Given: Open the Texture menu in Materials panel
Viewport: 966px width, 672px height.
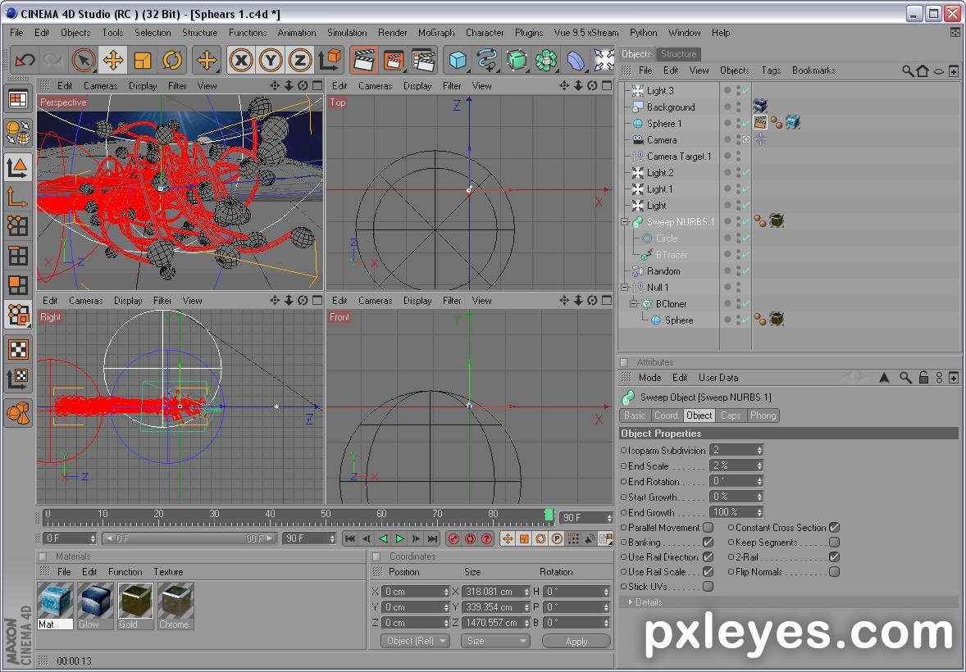Looking at the screenshot, I should tap(168, 572).
